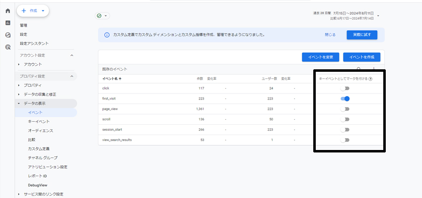Image resolution: width=422 pixels, height=198 pixels.
Task: Click the first_visit event name
Action: point(109,99)
